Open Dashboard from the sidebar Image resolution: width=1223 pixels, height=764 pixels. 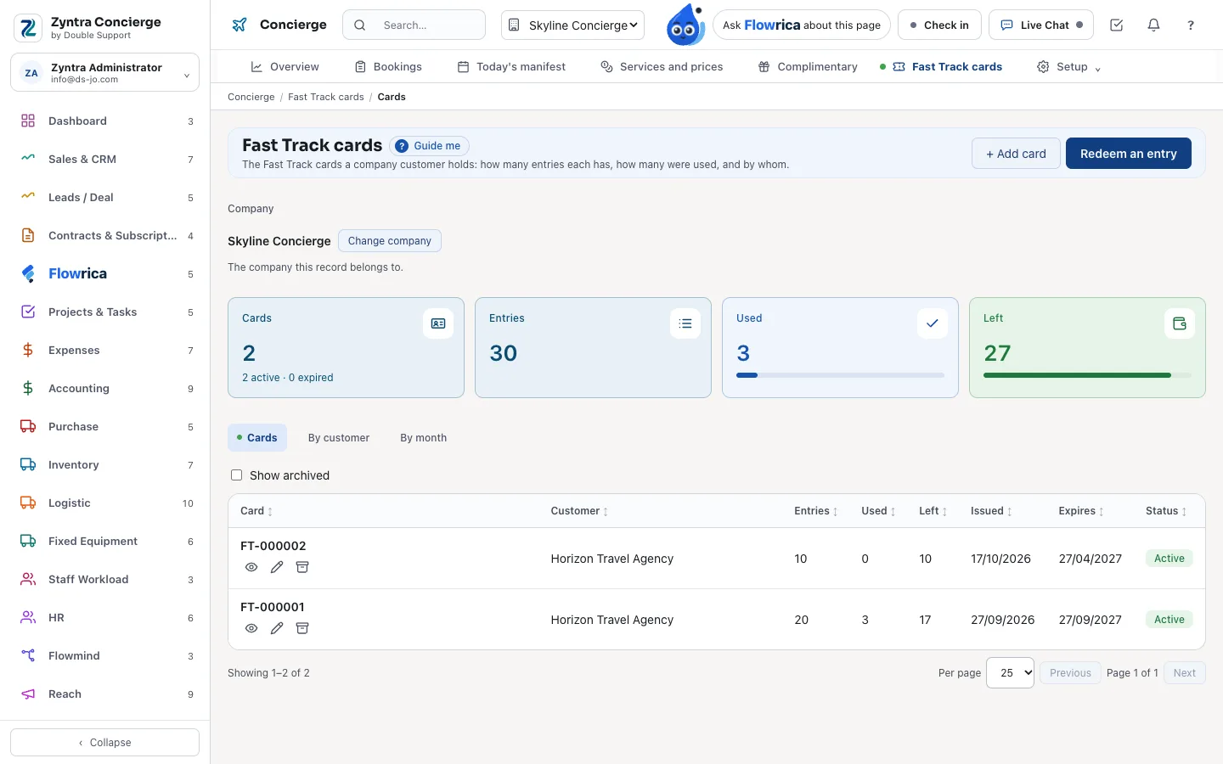coord(105,121)
